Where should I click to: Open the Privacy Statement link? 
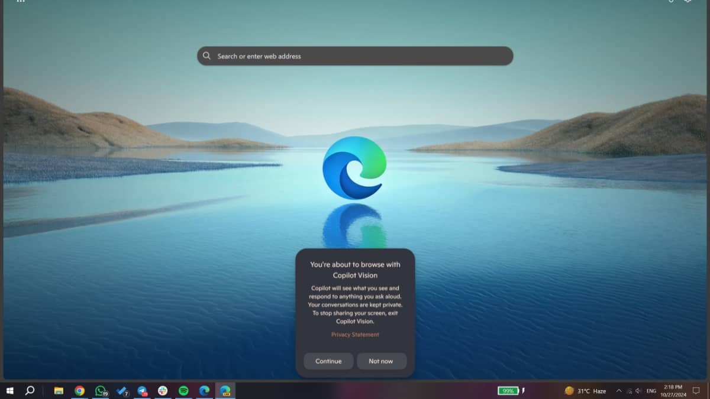[x=355, y=335]
